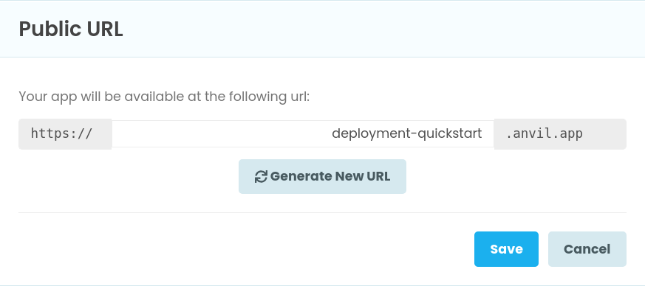The image size is (645, 286).
Task: Save the public URL setting
Action: (x=506, y=249)
